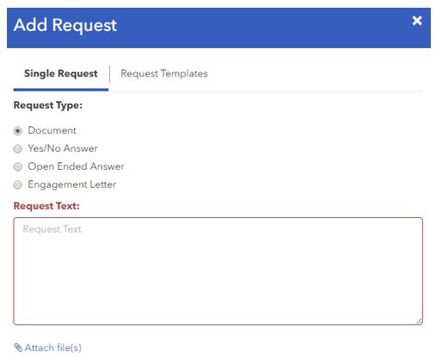This screenshot has width=436, height=357.
Task: Click the paperclip attachment icon
Action: click(x=18, y=348)
